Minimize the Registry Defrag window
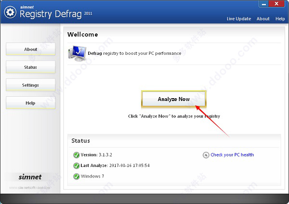The image size is (289, 204). click(264, 4)
